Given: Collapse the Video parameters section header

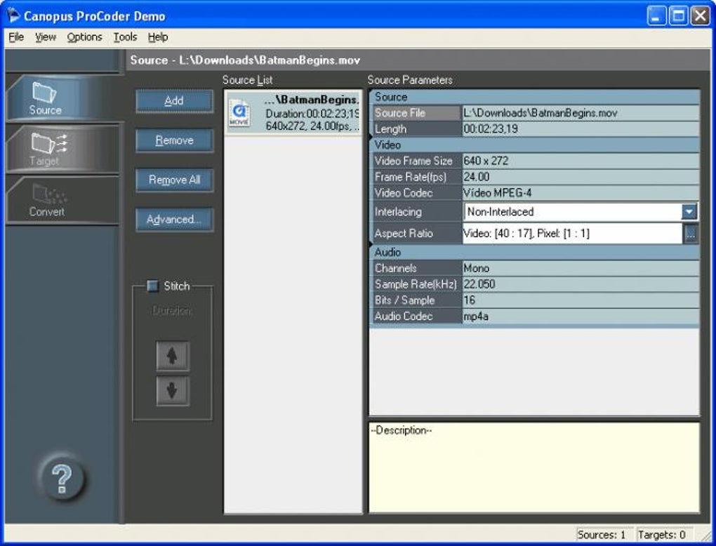Looking at the screenshot, I should tap(534, 145).
